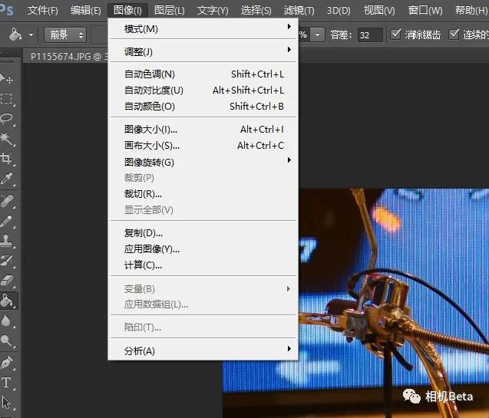Open the 视图(V) menu

[x=379, y=10]
